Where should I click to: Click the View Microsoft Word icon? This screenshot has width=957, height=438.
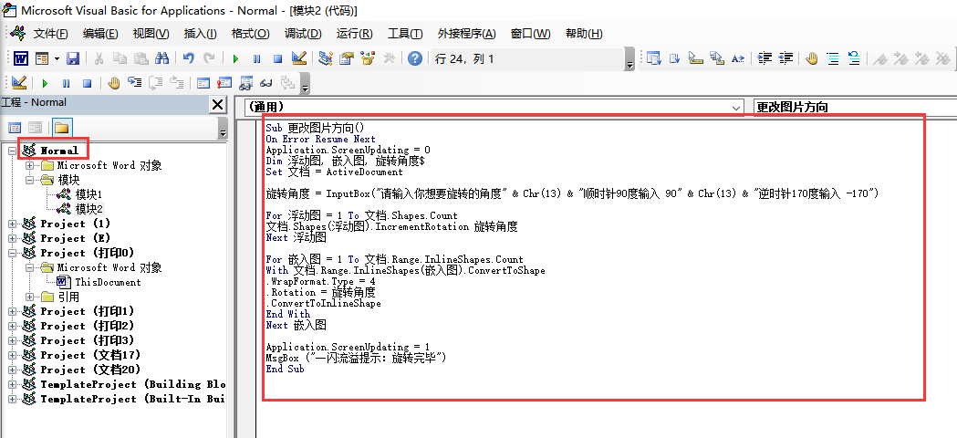[21, 58]
